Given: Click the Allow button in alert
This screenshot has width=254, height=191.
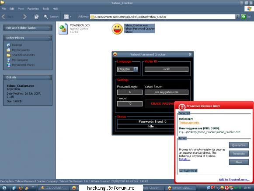Looking at the screenshot, I should coord(239,162).
